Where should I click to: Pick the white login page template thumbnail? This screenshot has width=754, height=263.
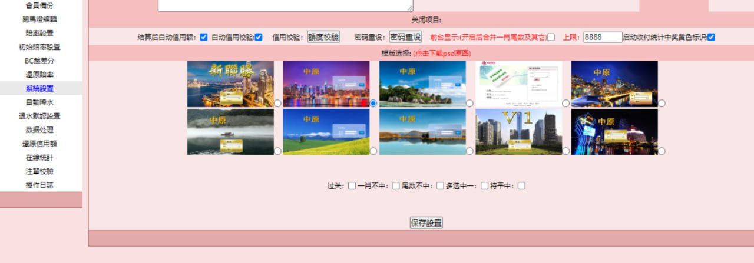[518, 84]
